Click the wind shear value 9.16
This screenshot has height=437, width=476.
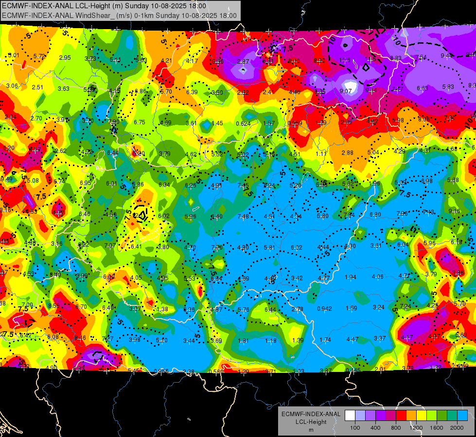pos(454,211)
